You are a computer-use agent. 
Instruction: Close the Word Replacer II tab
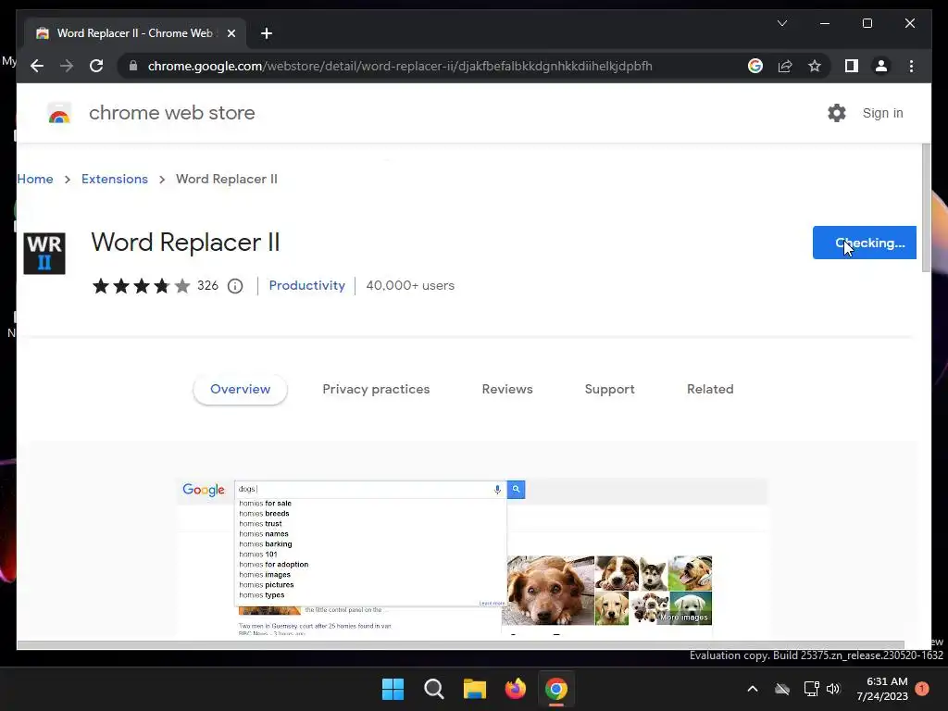[x=231, y=33]
